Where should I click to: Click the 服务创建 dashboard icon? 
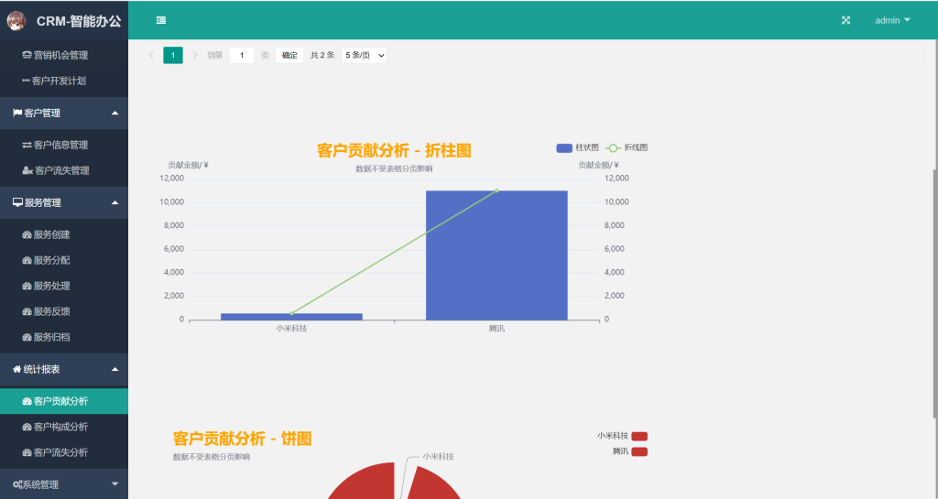(27, 235)
